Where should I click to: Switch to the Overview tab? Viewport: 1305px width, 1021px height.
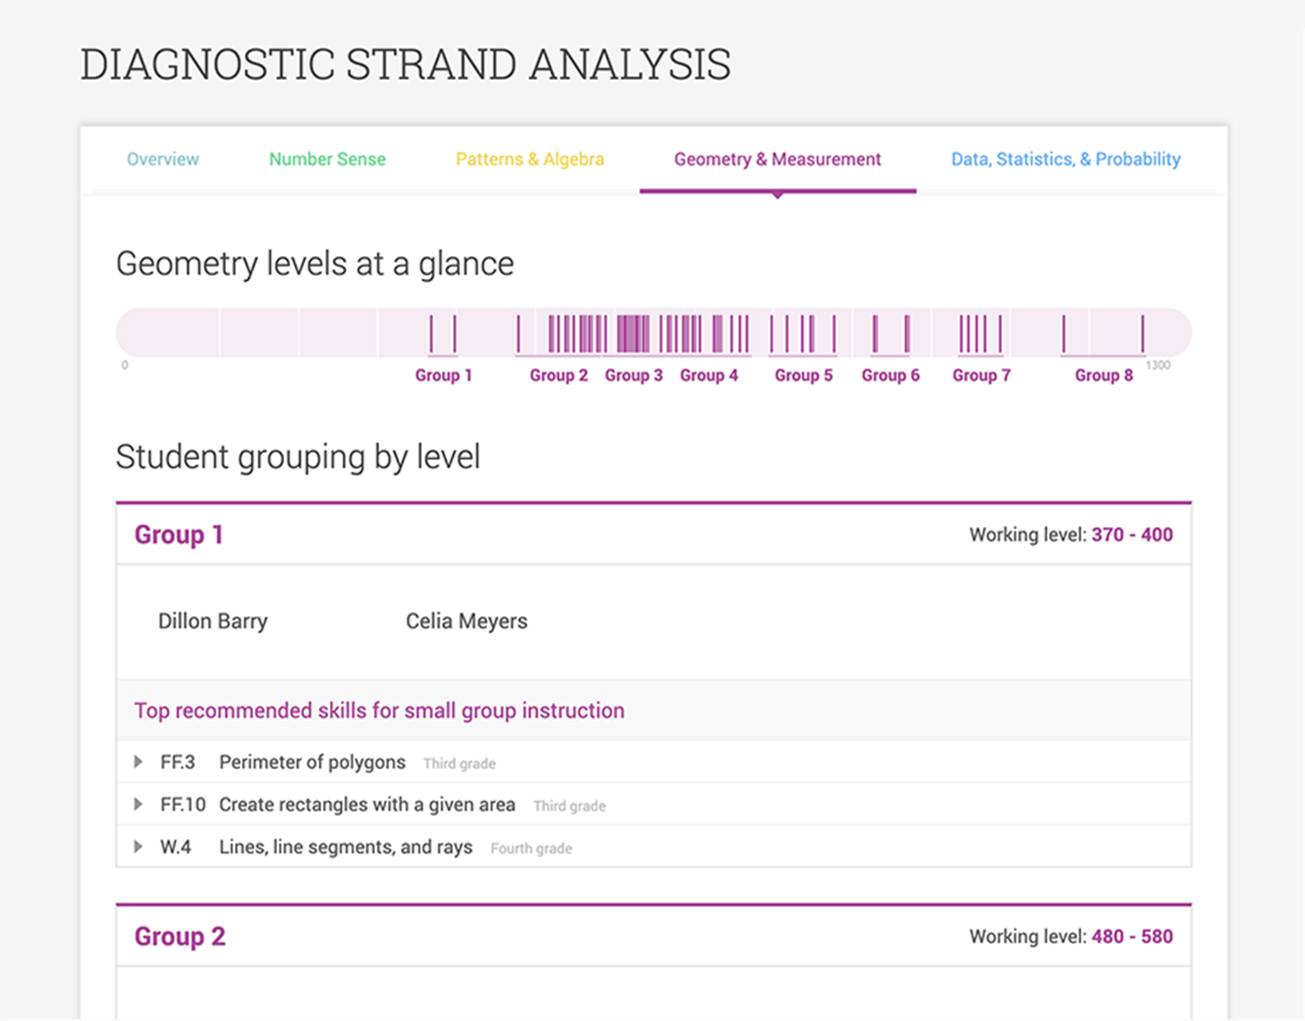coord(162,159)
